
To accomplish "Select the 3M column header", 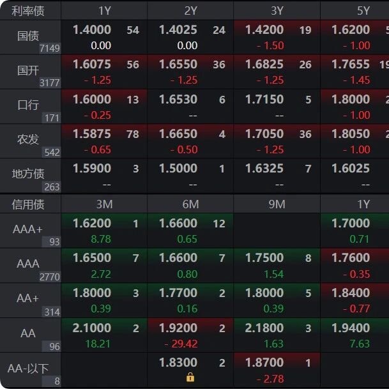I will click(x=105, y=204).
